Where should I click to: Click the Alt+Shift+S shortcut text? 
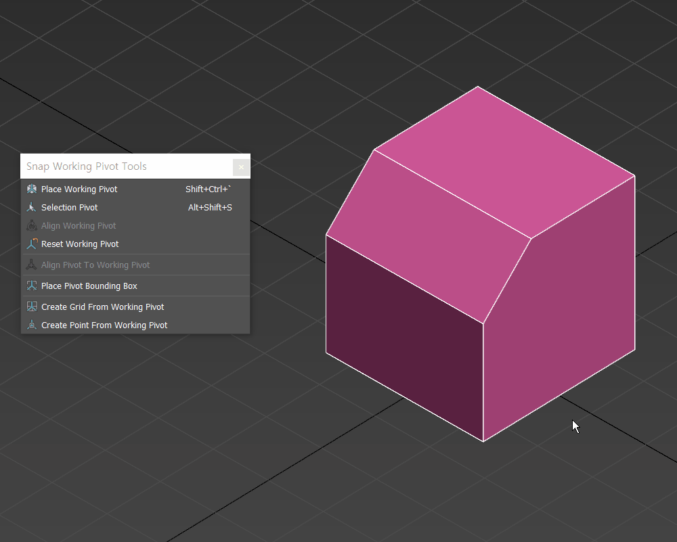(x=210, y=207)
